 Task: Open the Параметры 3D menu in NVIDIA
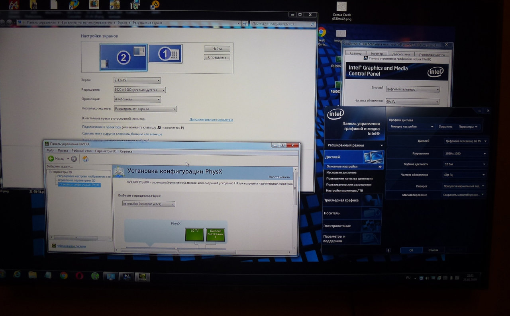pos(106,151)
